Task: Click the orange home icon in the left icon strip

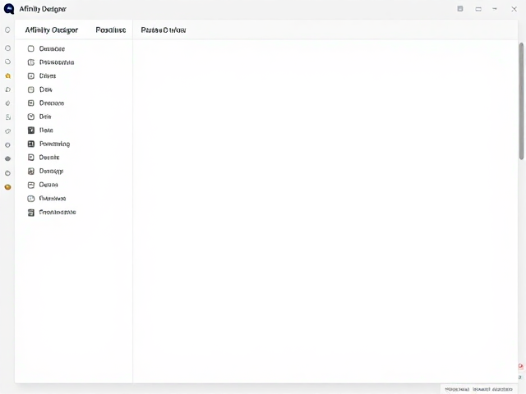Action: 8,76
